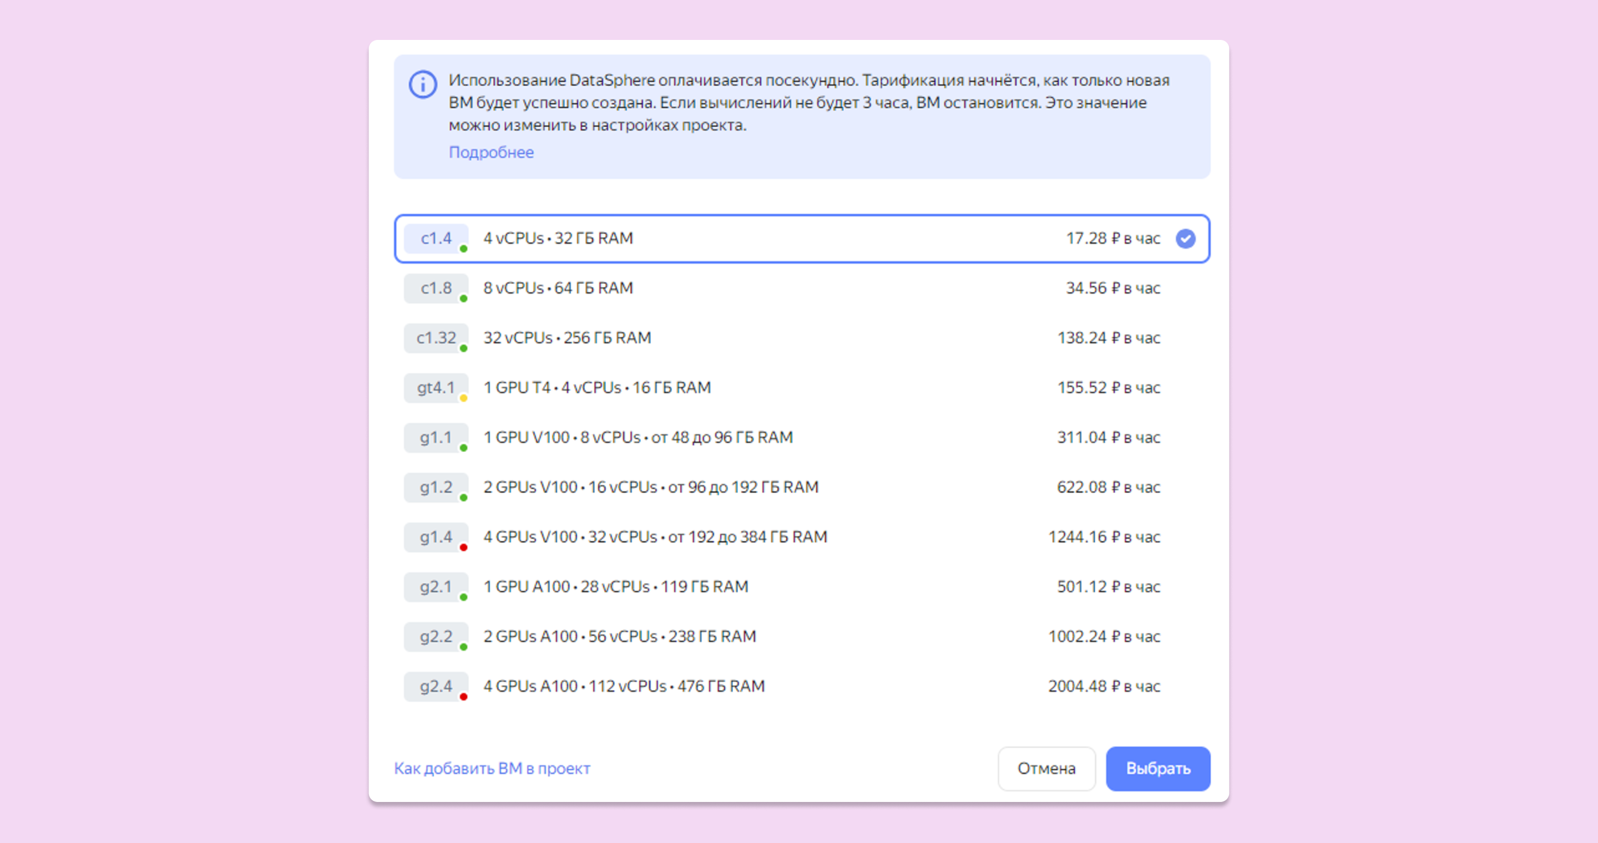
Task: Select the c1.4 configuration badge
Action: 436,238
